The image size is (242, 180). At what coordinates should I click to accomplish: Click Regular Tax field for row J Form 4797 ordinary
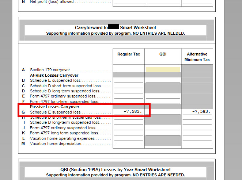129,128
